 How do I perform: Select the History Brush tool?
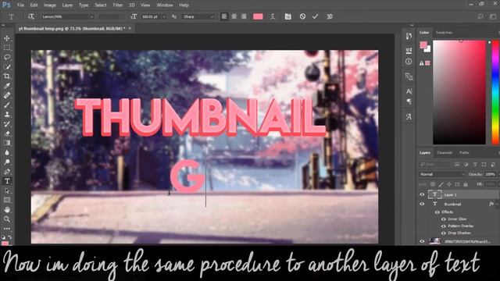[x=7, y=124]
